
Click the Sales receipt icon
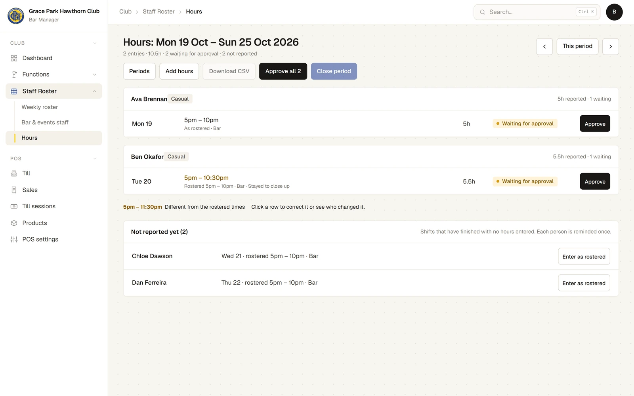coord(14,190)
